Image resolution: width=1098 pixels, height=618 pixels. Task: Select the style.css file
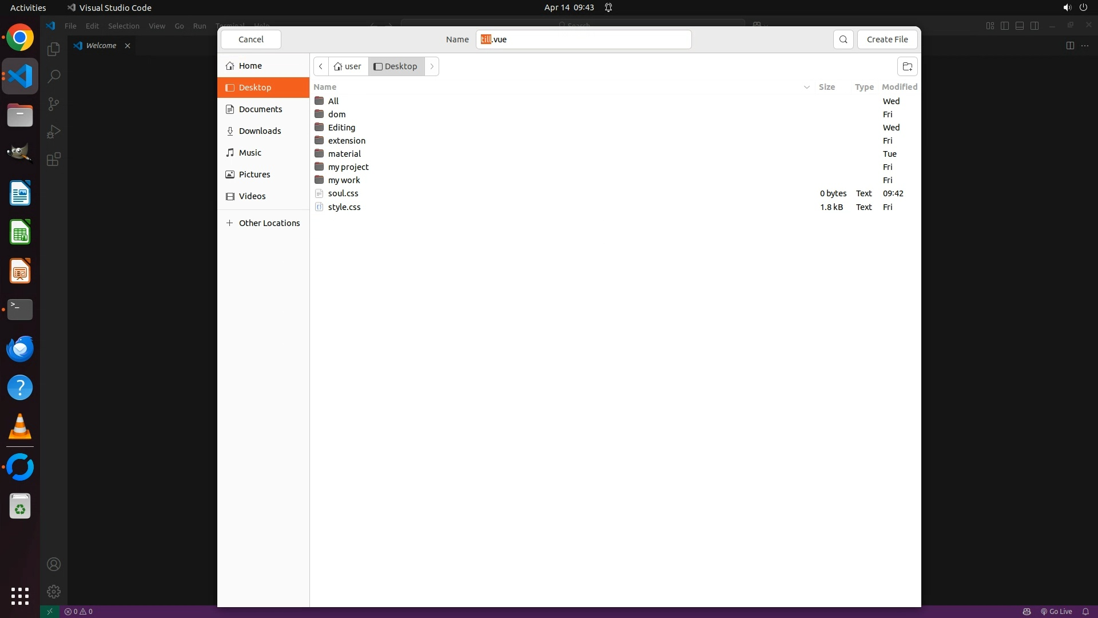click(344, 207)
